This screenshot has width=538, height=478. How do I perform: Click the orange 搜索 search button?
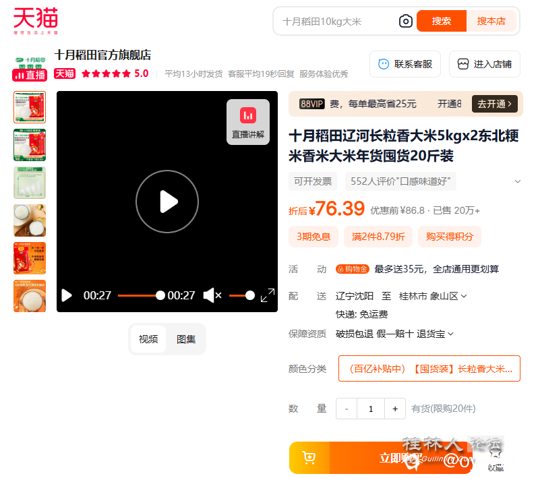(x=442, y=21)
